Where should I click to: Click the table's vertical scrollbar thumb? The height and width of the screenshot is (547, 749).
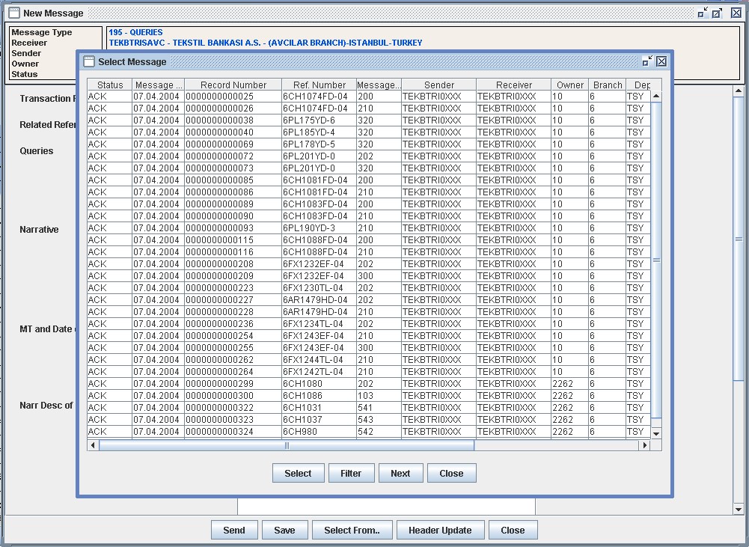click(x=656, y=260)
